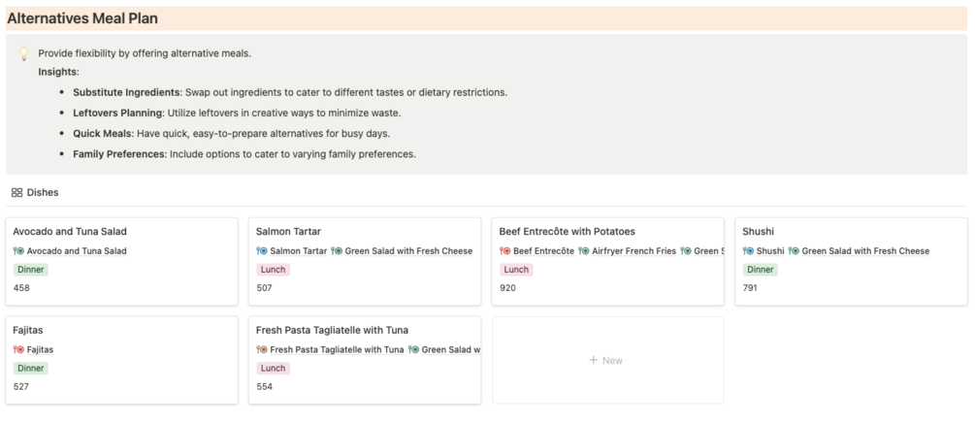Click the Salmon Tartar relation icon

point(262,251)
